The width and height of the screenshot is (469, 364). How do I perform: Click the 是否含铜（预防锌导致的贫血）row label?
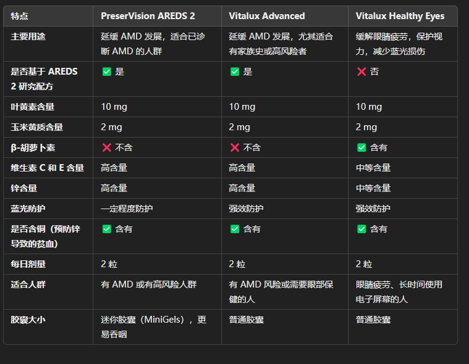click(46, 236)
